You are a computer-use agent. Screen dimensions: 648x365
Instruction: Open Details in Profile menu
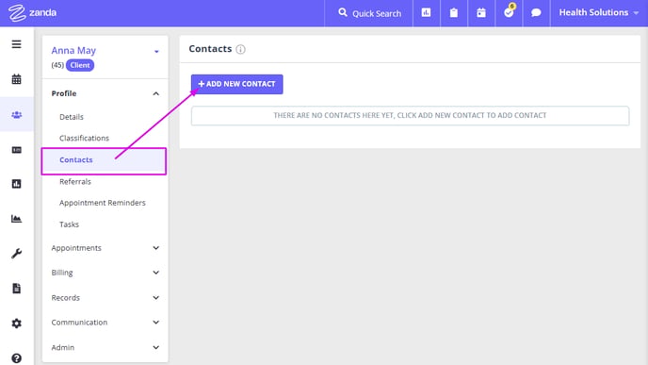(x=72, y=117)
